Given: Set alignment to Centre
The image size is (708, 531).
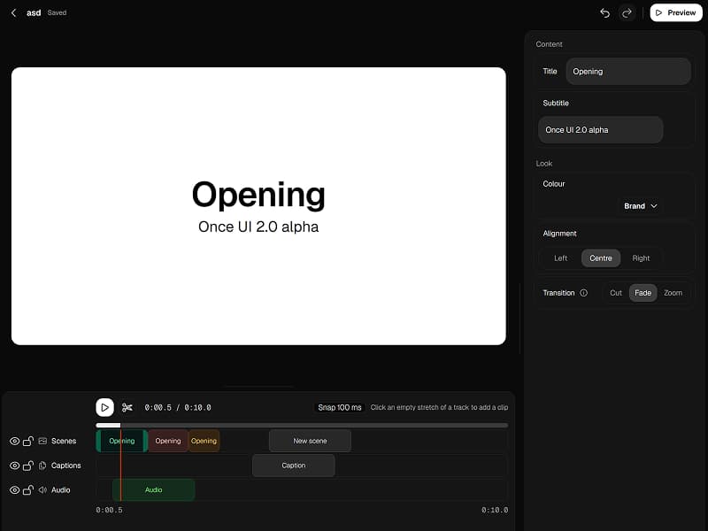Looking at the screenshot, I should tap(601, 258).
